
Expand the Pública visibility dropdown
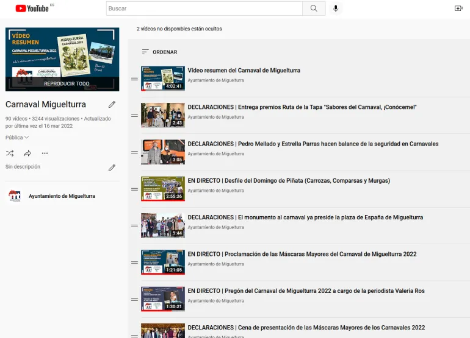click(x=17, y=138)
